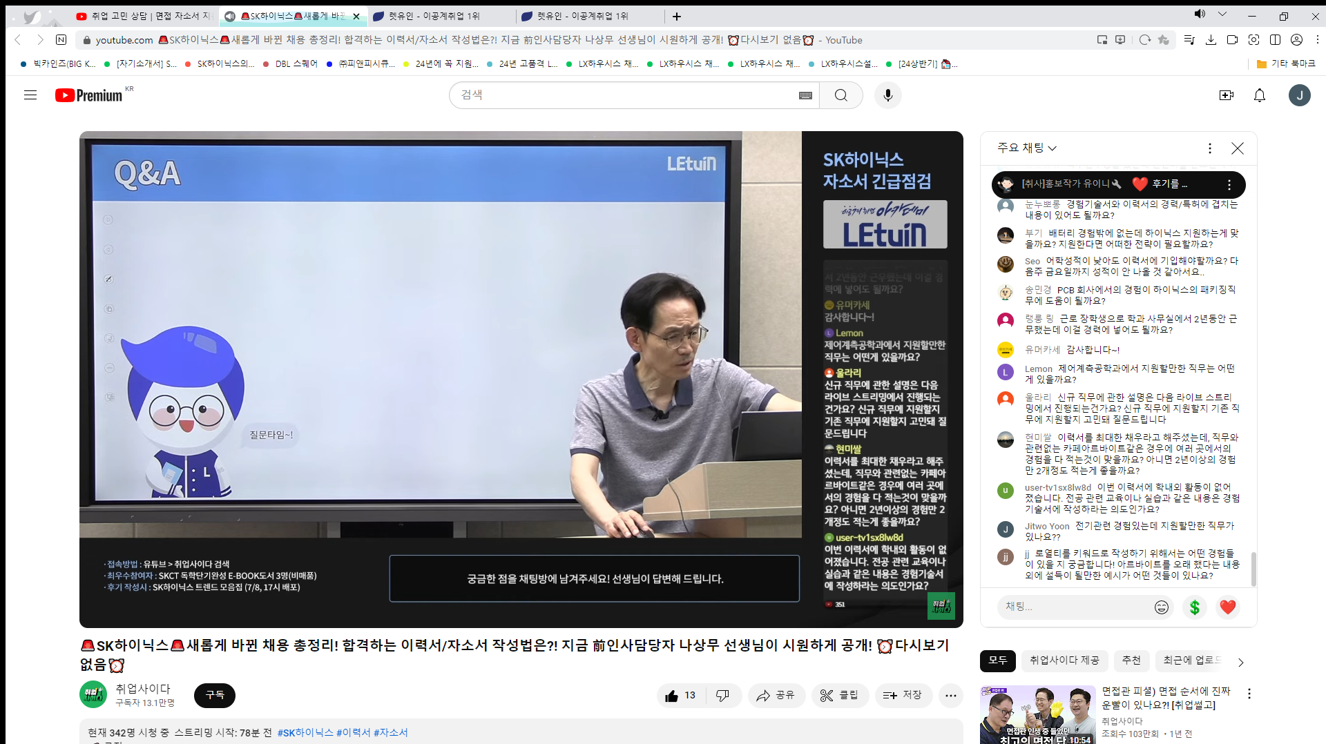Expand 주요 채팅 chat mode dropdown
The height and width of the screenshot is (744, 1326).
pos(1027,148)
